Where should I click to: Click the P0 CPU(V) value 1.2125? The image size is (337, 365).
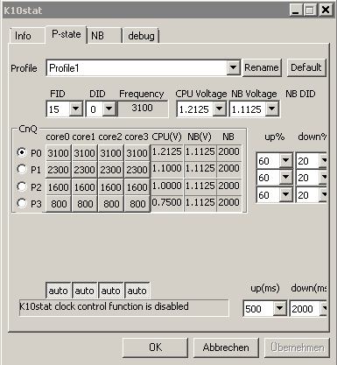(x=167, y=151)
